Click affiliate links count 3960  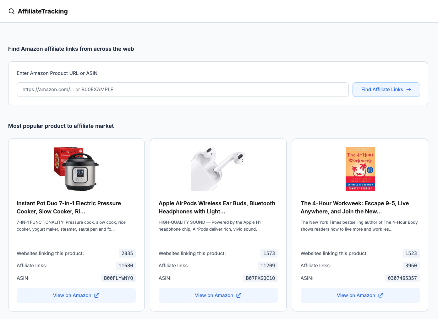(411, 266)
